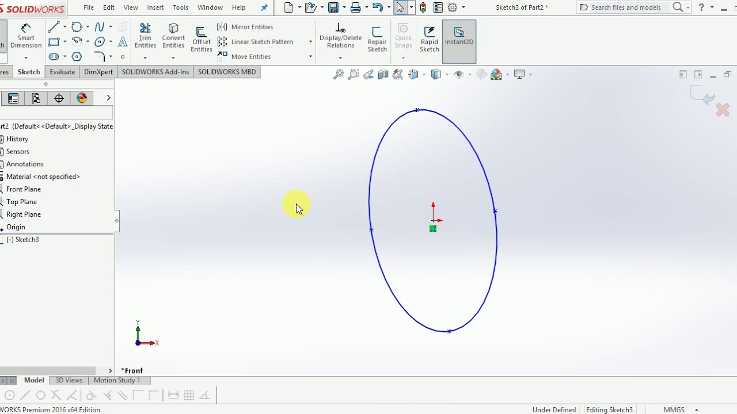Open the Window menu

click(x=210, y=7)
